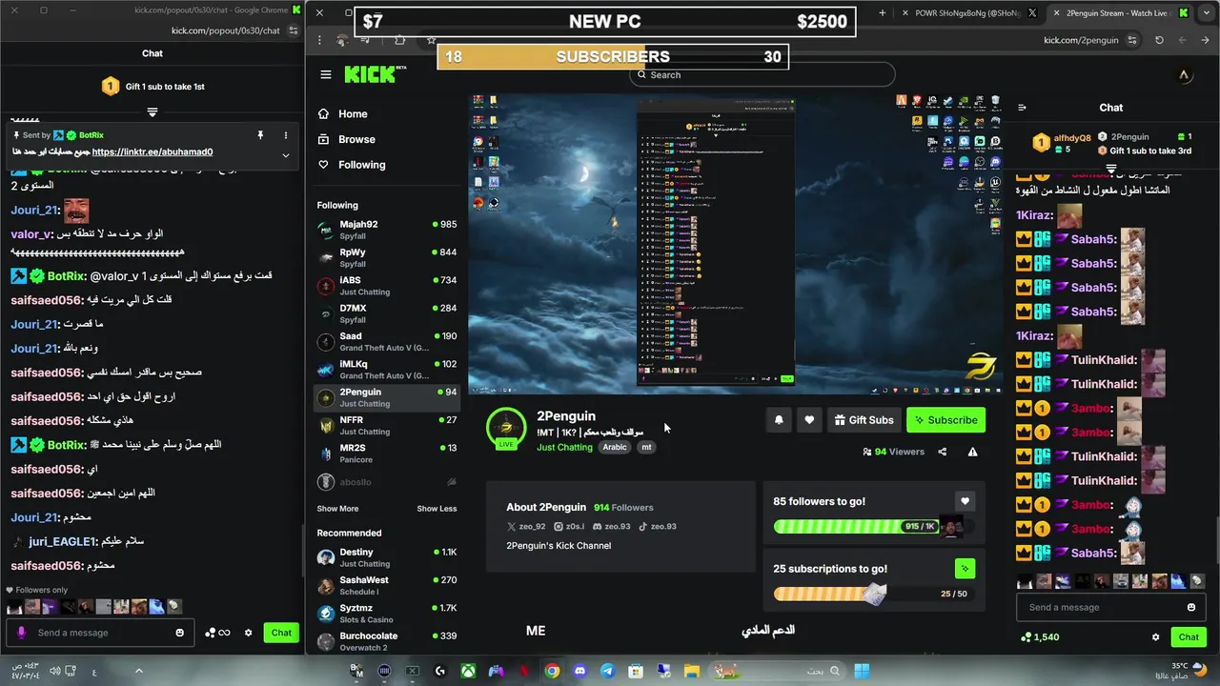Viewport: 1220px width, 686px height.
Task: Open D7MX channel in Following list
Action: tap(386, 313)
